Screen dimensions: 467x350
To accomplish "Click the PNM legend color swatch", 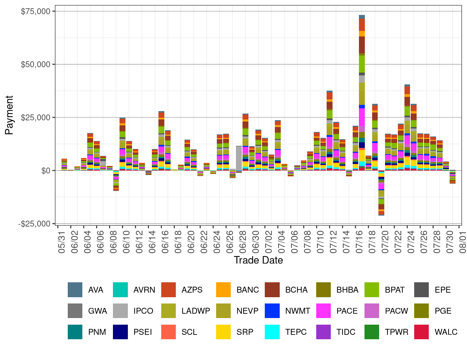I will [x=75, y=332].
